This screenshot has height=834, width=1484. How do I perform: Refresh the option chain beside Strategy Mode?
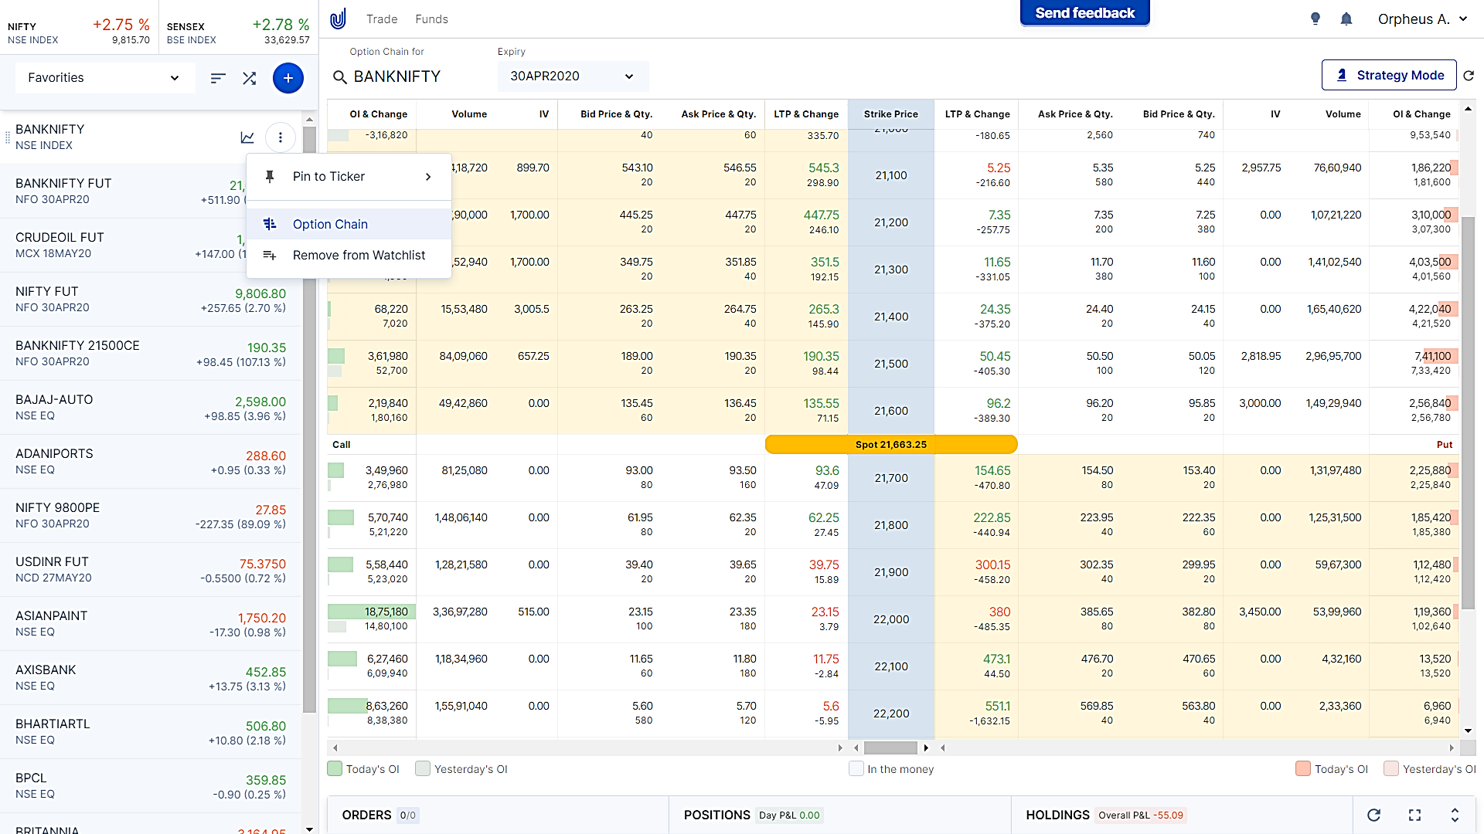pyautogui.click(x=1469, y=76)
